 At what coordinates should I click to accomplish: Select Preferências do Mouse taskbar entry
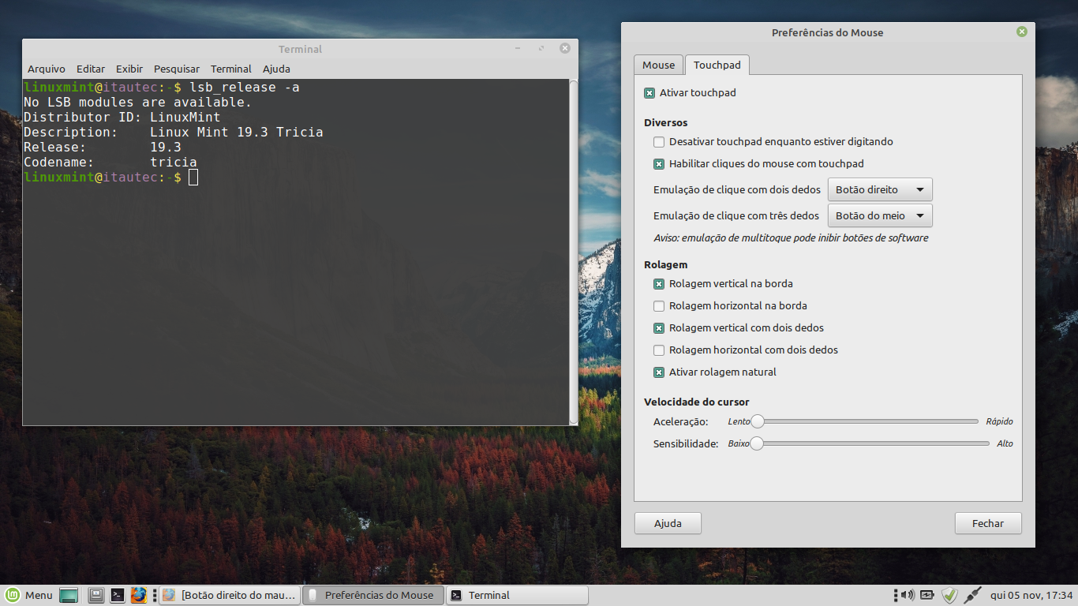[x=373, y=595]
